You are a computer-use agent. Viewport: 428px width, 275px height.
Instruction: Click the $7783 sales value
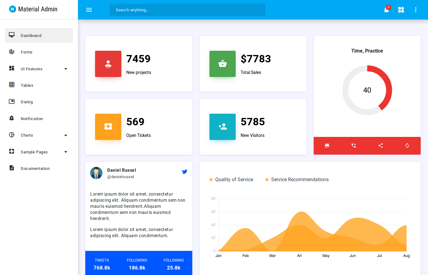[x=256, y=59]
